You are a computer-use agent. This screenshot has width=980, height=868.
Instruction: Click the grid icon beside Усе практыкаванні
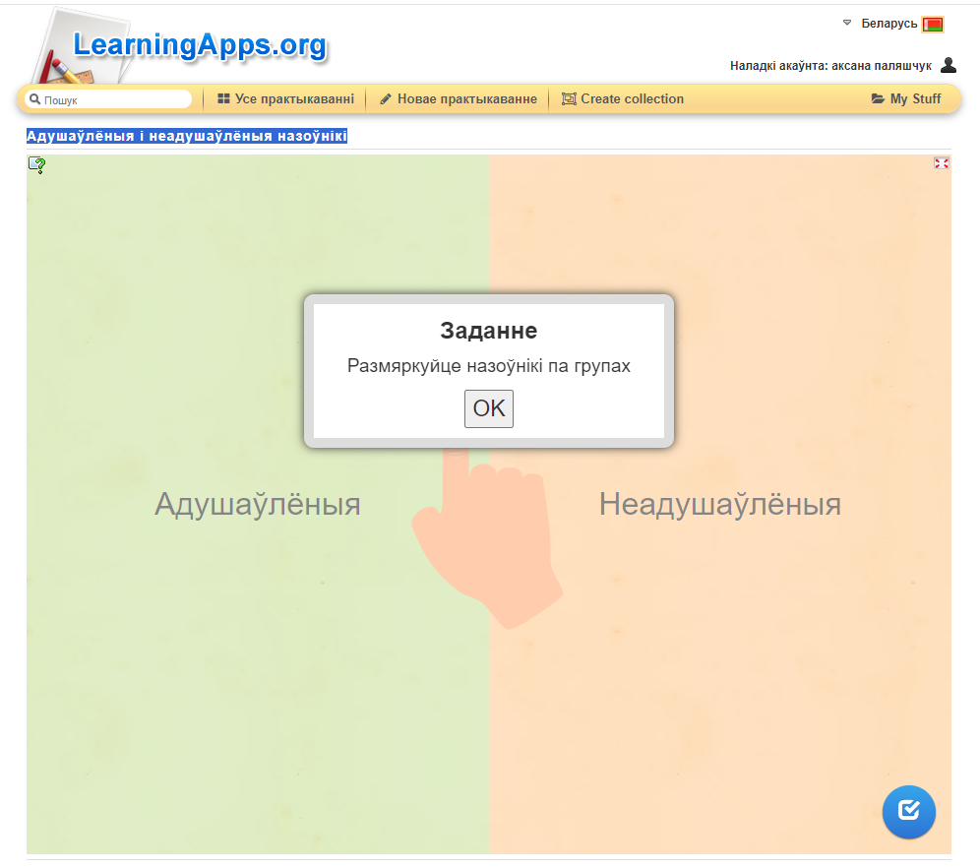click(x=223, y=99)
